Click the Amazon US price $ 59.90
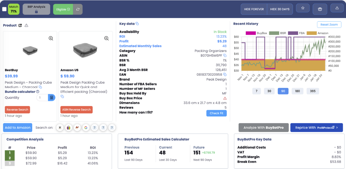The width and height of the screenshot is (346, 169). point(67,76)
